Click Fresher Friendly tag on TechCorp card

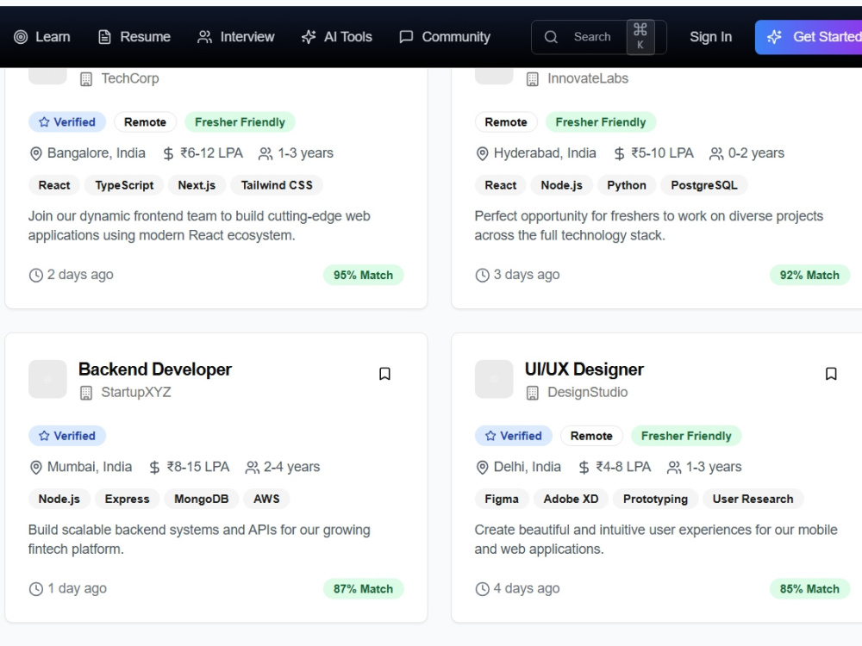click(x=240, y=122)
